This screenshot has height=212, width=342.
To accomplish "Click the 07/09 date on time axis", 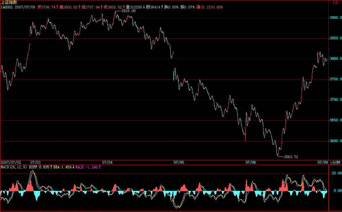I will (323, 162).
